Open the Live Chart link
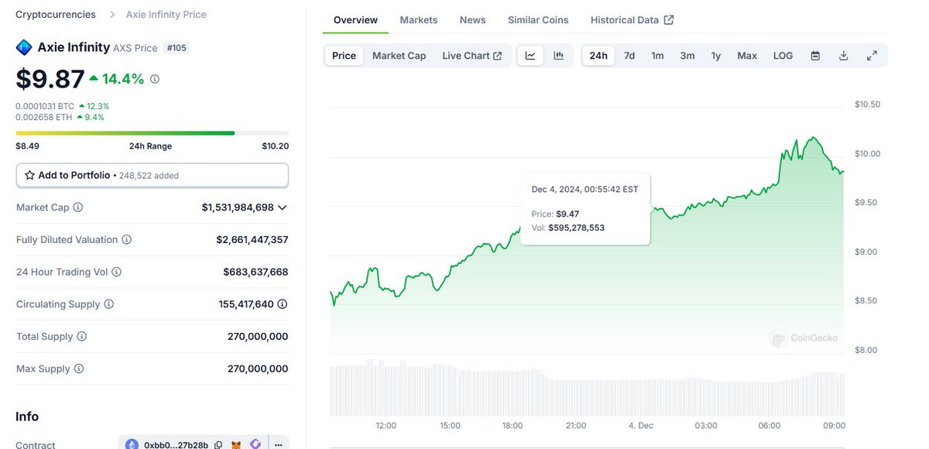Screen dimensions: 929x449 click(x=472, y=56)
